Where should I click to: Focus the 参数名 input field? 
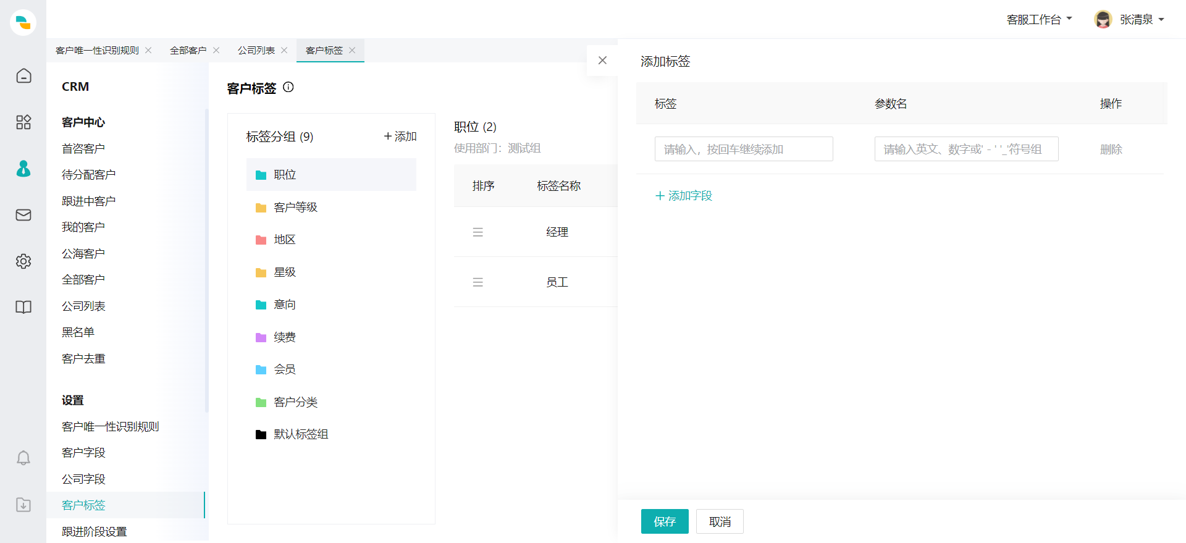pos(966,149)
